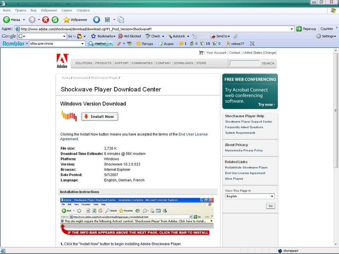Expand the Check dropdown arrow
Screen dimensions: 339x254
163,36
